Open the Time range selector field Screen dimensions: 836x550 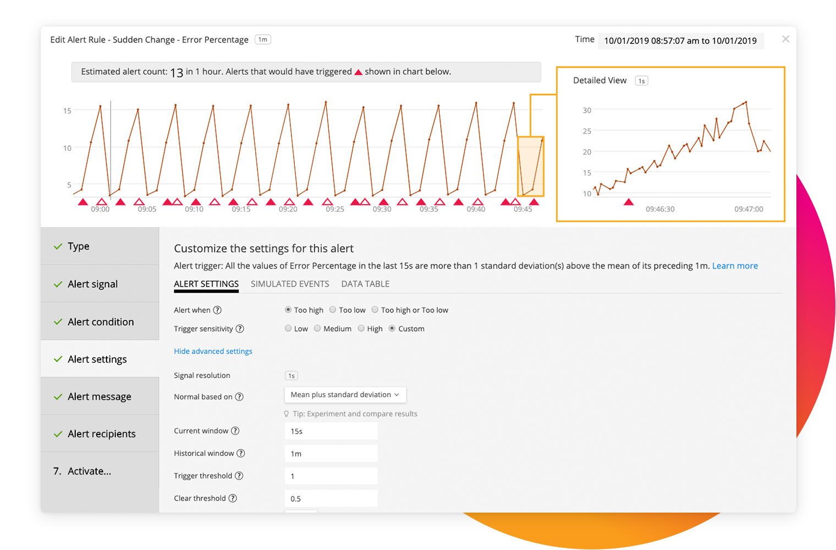tap(680, 41)
